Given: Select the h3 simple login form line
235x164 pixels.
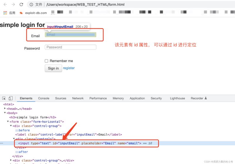Looking at the screenshot, I should [x=33, y=117].
